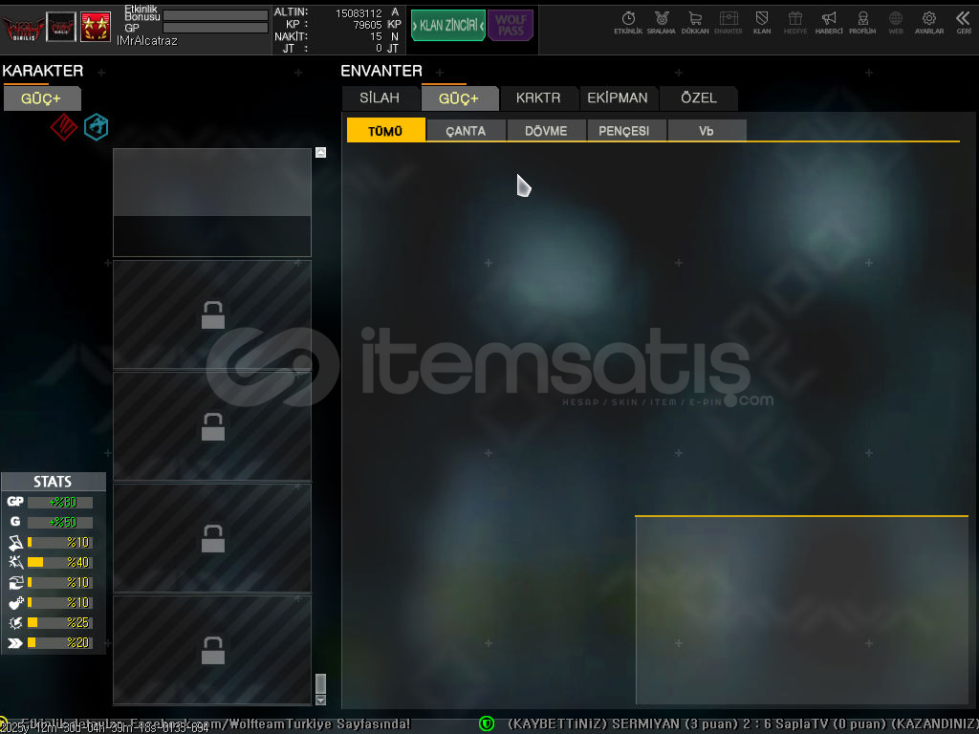
Task: Filter inventory by DÖVME
Action: click(546, 131)
